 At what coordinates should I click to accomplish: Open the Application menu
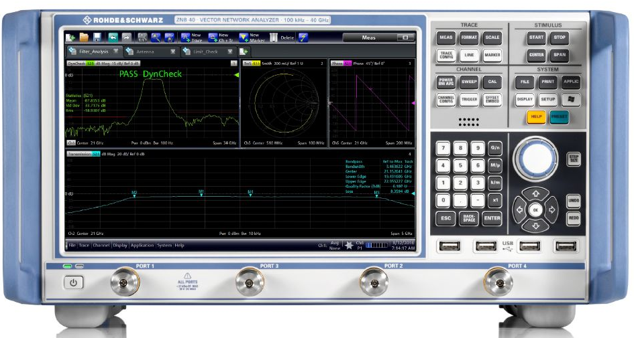[142, 246]
